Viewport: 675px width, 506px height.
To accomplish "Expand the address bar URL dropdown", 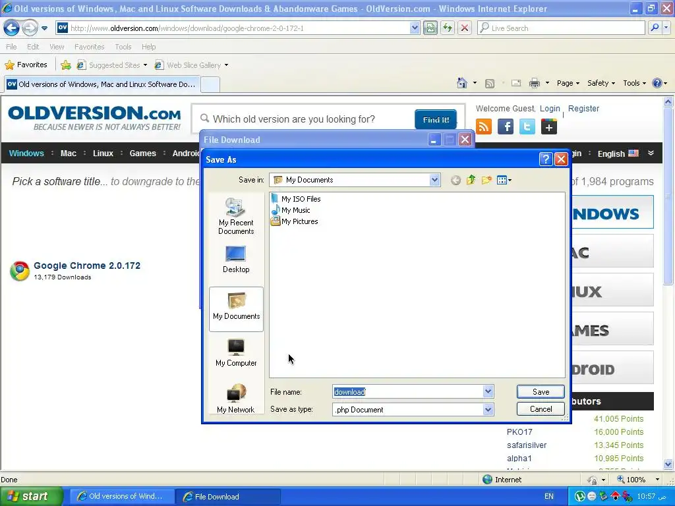I will point(414,28).
